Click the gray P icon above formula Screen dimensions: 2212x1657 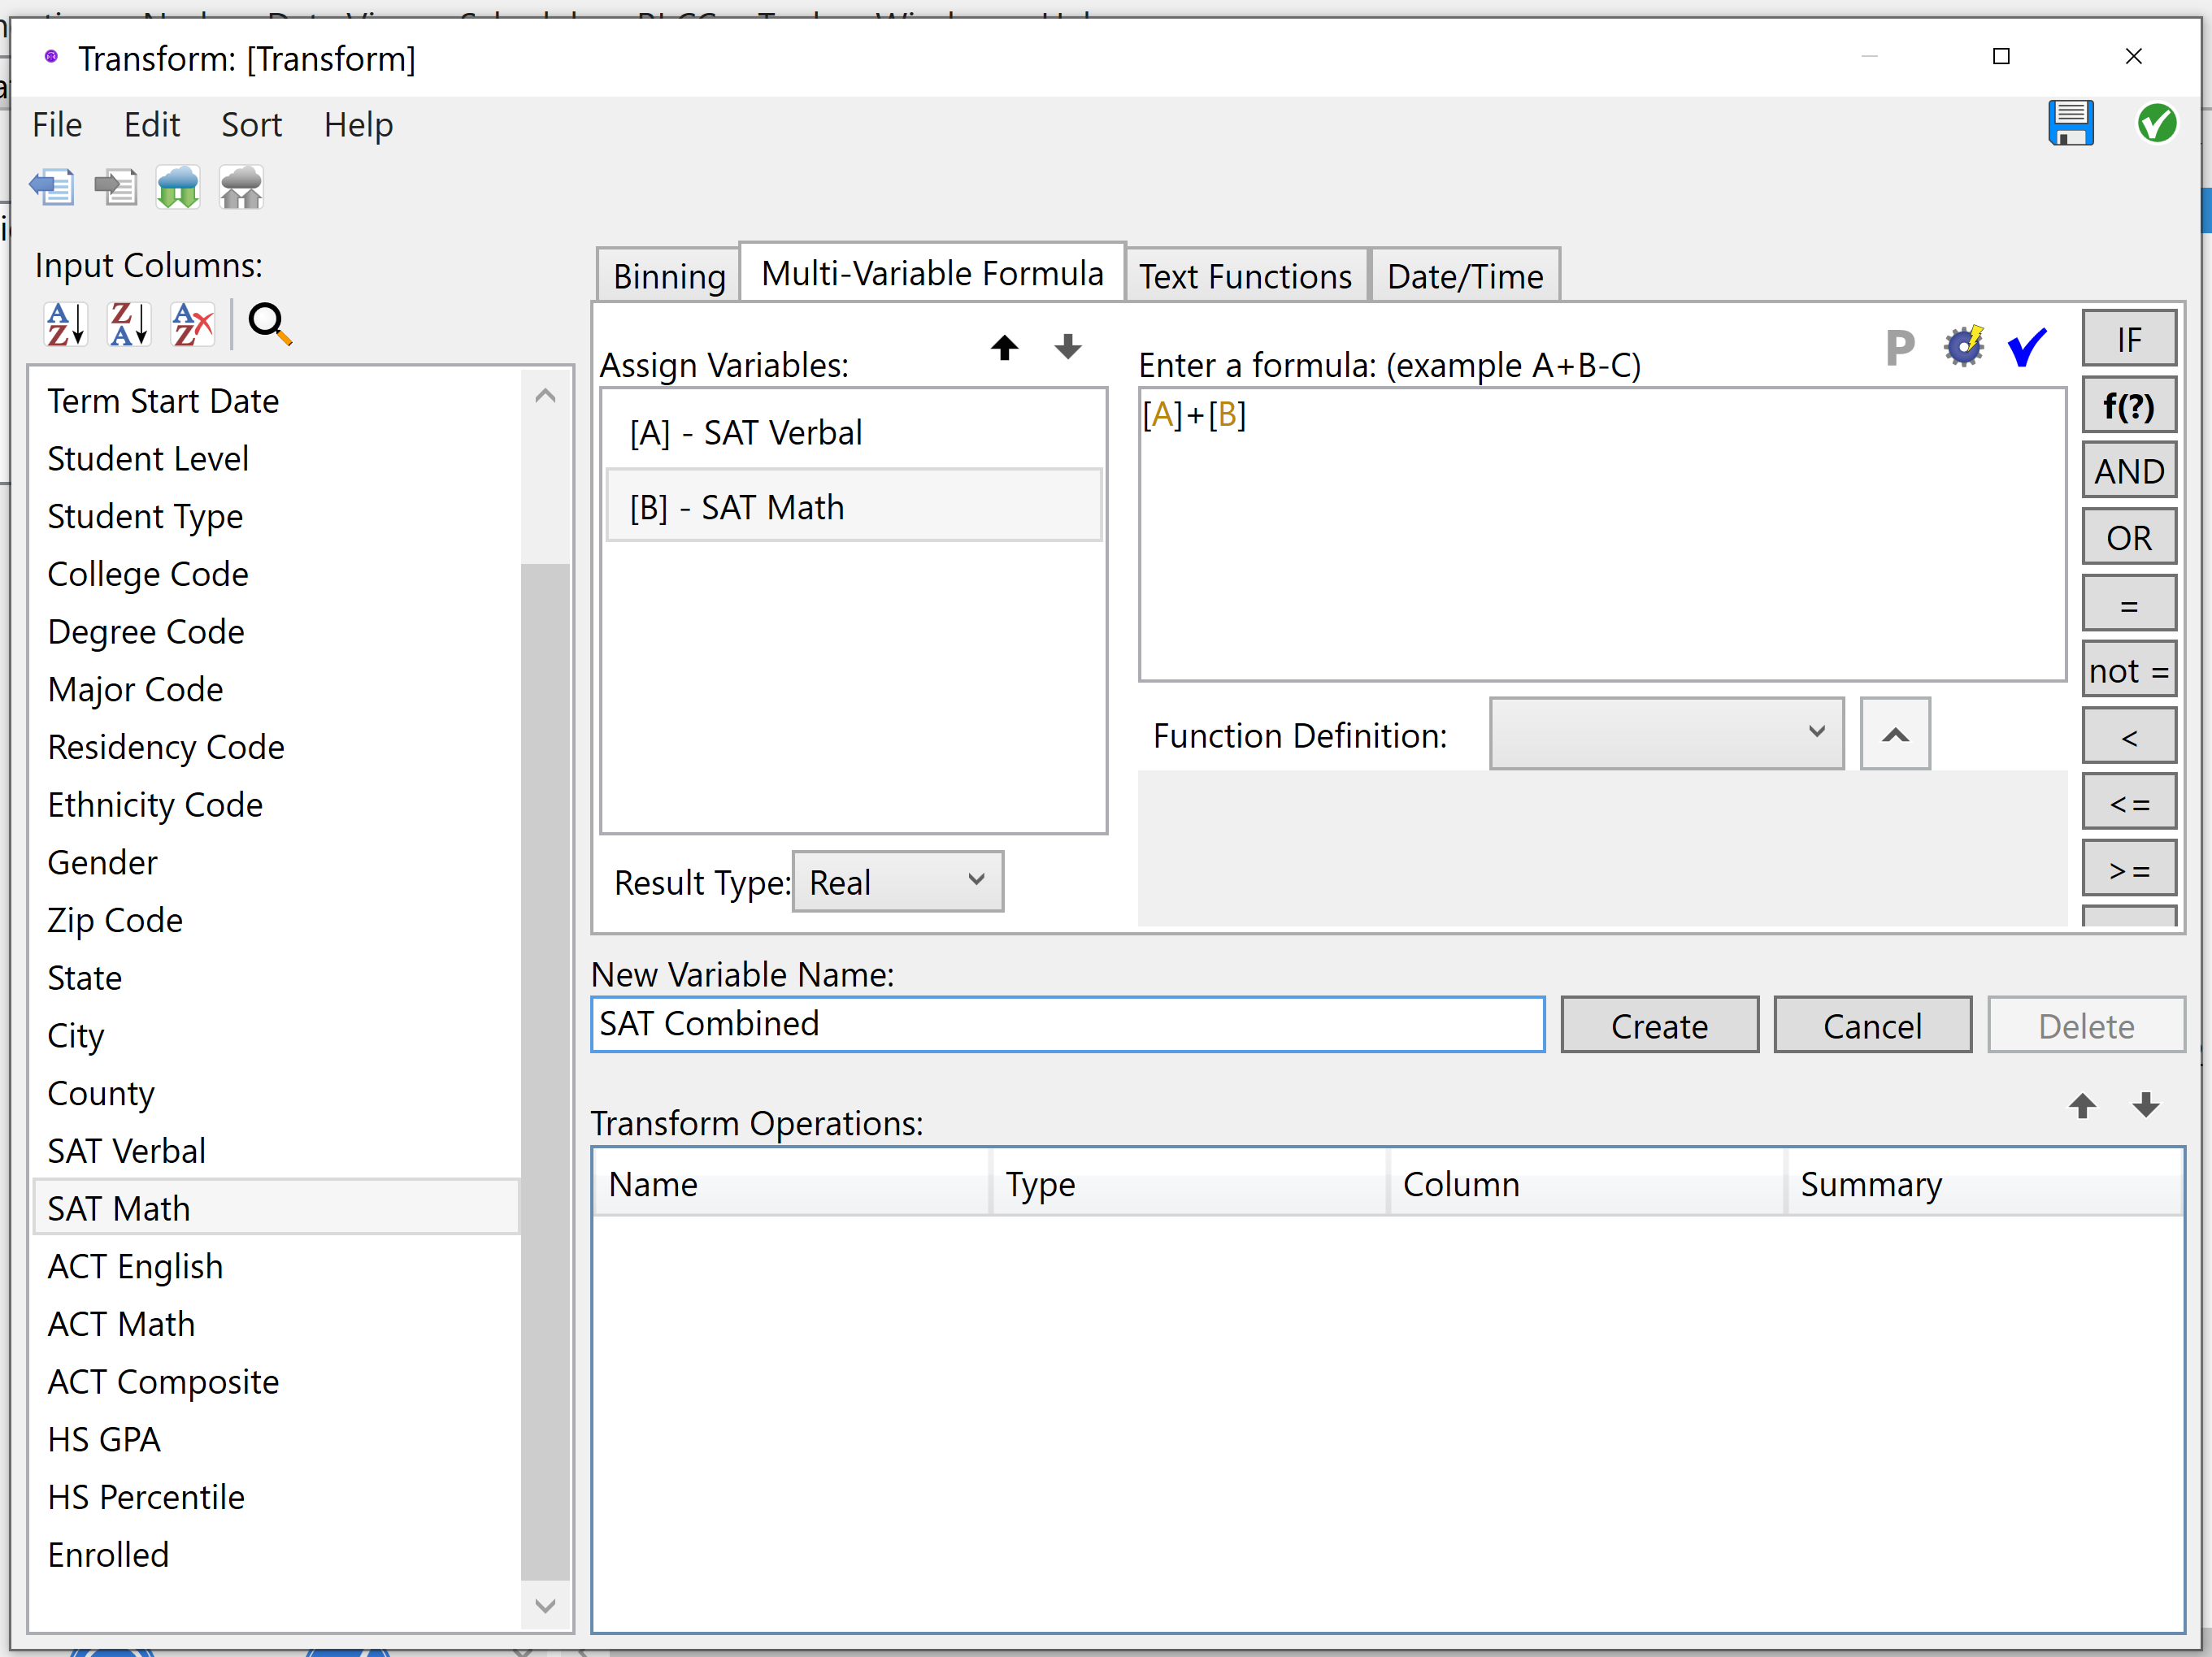[1899, 348]
